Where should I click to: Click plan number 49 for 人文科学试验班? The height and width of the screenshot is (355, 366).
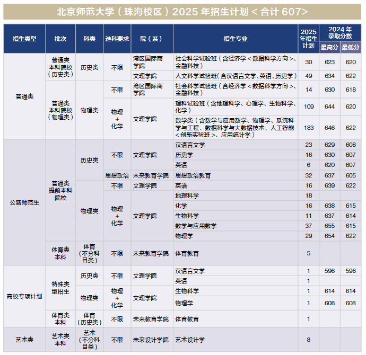[309, 76]
